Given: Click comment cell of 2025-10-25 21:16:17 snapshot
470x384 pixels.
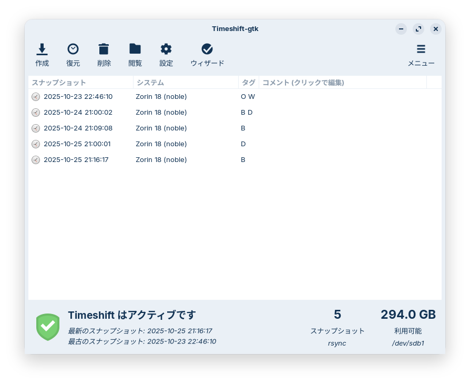Looking at the screenshot, I should click(x=342, y=160).
